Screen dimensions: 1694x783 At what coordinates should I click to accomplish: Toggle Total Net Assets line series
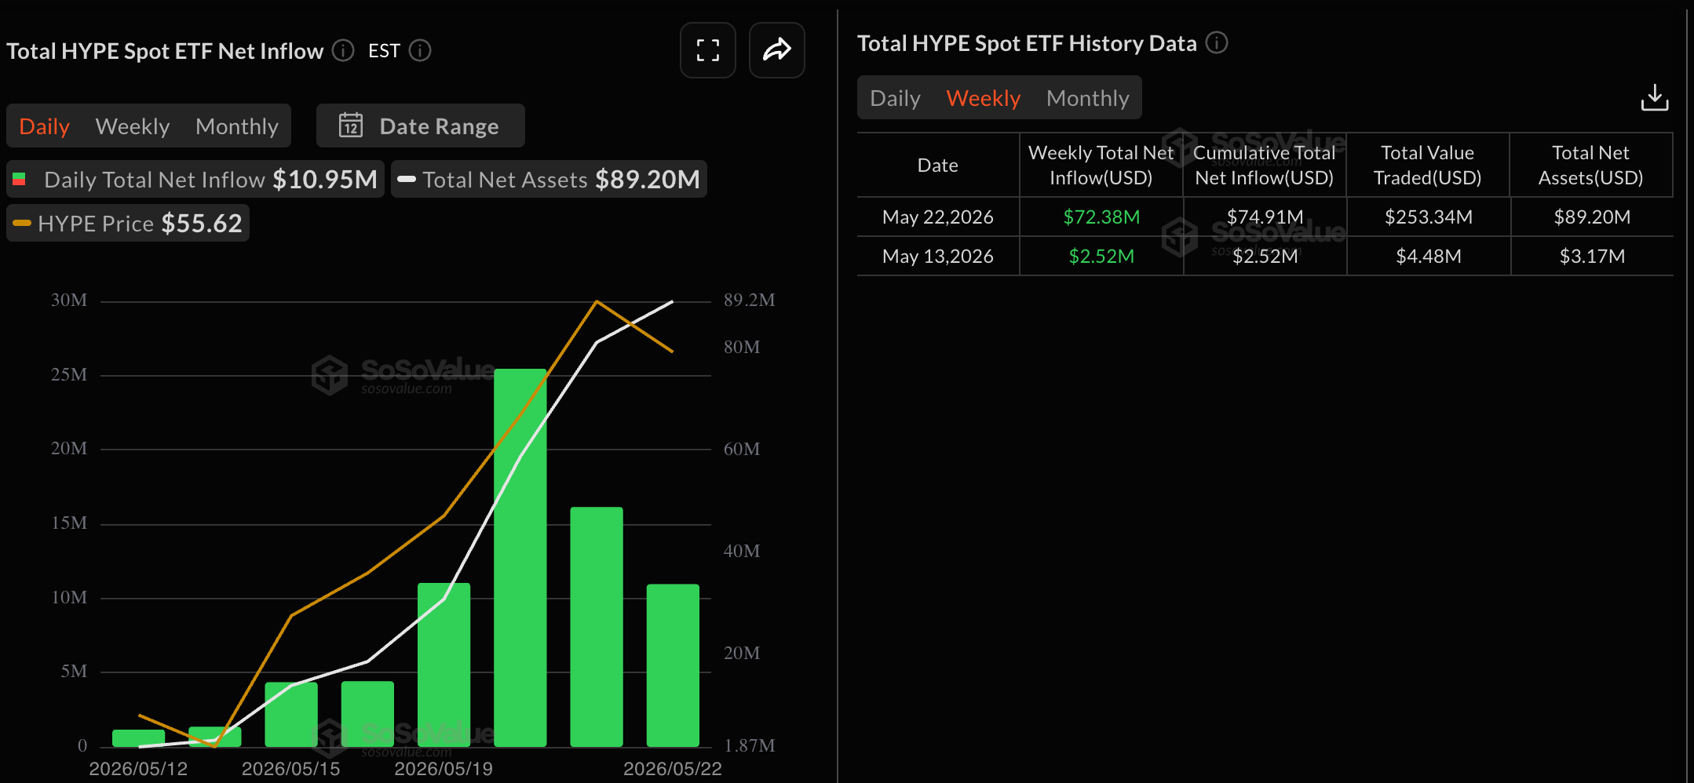(549, 179)
